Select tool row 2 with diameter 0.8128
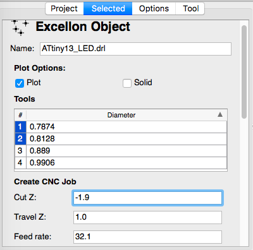 [121, 139]
